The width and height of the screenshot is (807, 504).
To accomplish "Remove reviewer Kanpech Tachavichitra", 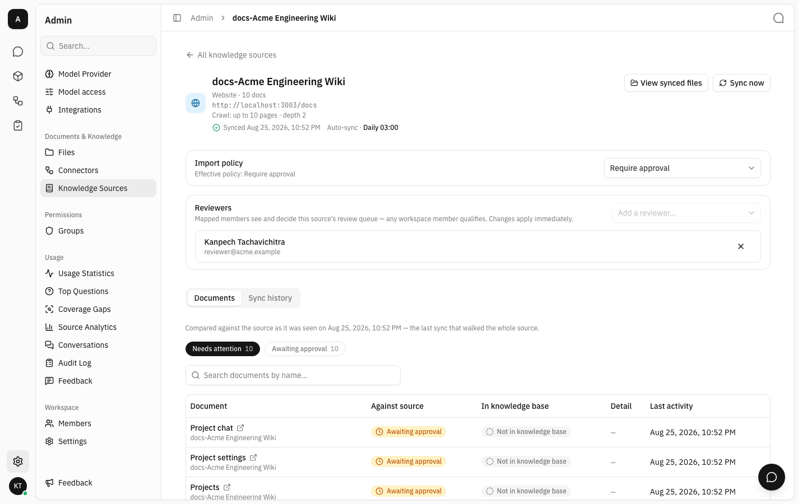I will pos(741,246).
